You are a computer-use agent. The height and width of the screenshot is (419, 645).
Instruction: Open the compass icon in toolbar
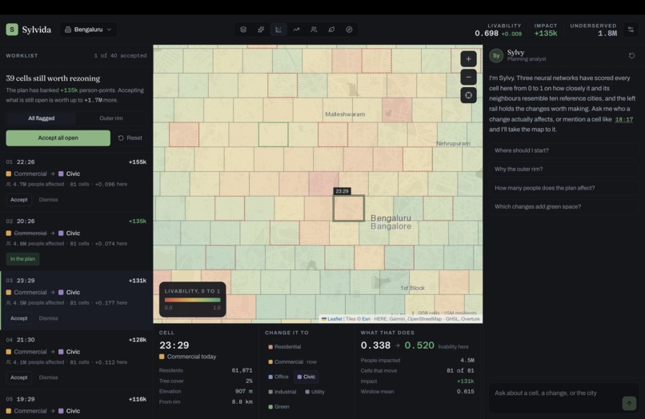point(349,30)
